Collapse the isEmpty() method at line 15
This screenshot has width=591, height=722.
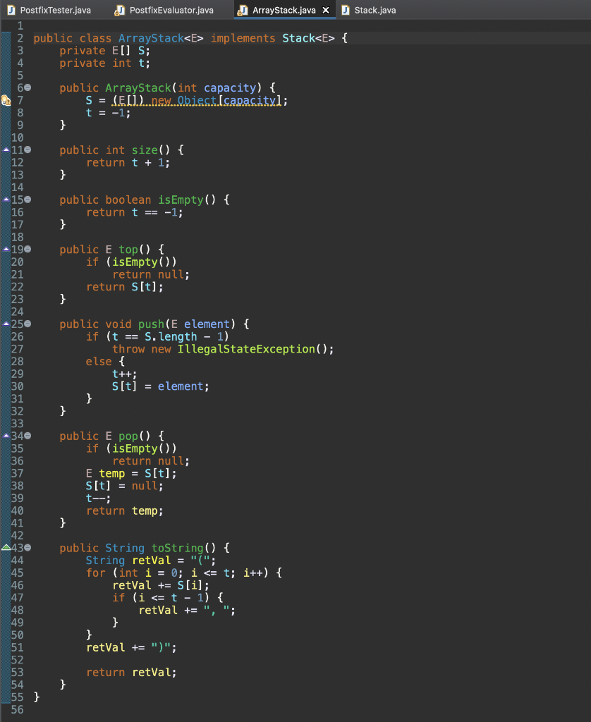point(28,200)
